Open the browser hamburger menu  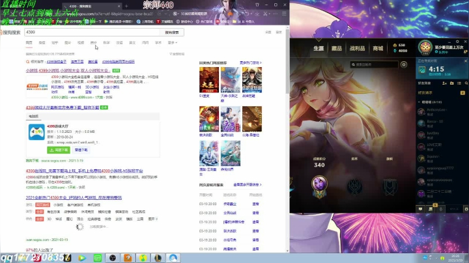coord(284,14)
